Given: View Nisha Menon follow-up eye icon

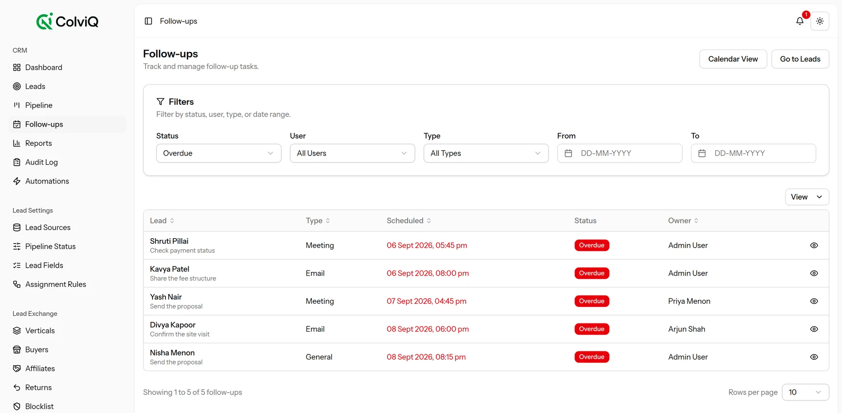Looking at the screenshot, I should (814, 357).
